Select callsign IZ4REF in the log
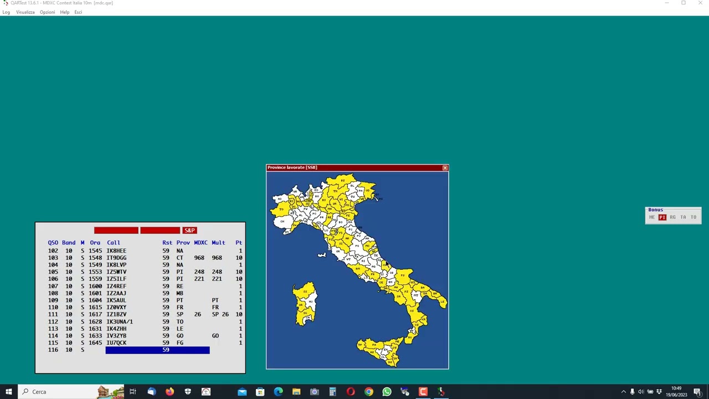The height and width of the screenshot is (399, 709). pyautogui.click(x=116, y=286)
